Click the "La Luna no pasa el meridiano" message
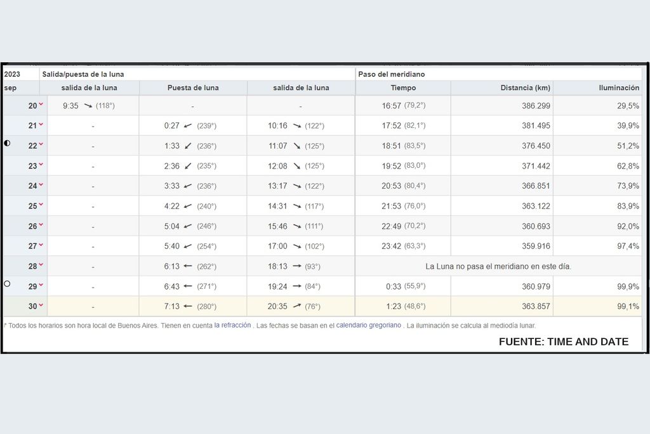The height and width of the screenshot is (434, 650). [498, 267]
